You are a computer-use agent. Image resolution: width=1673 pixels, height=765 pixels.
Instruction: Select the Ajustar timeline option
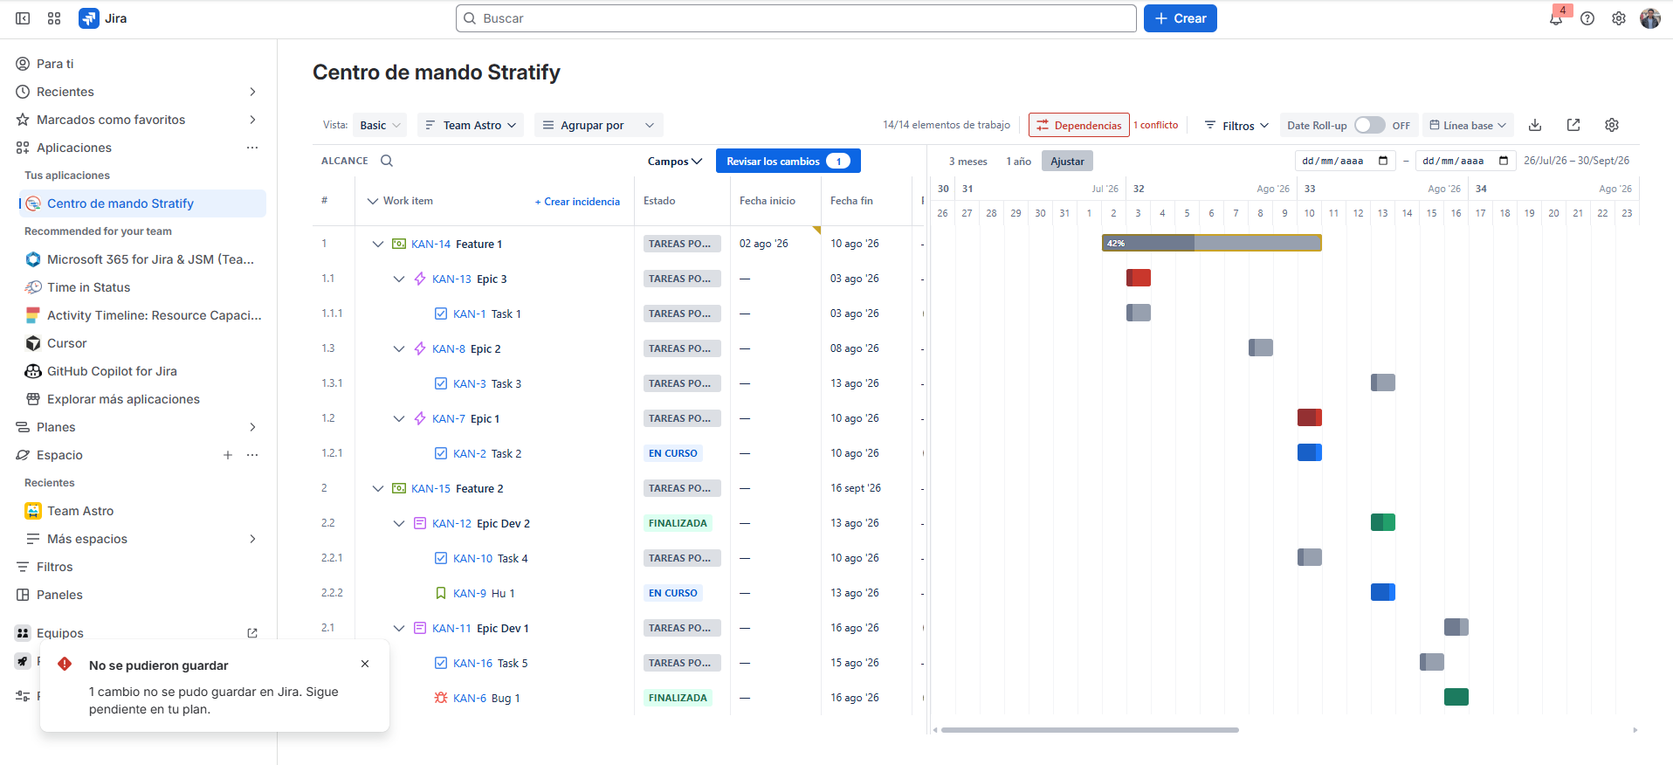tap(1067, 161)
